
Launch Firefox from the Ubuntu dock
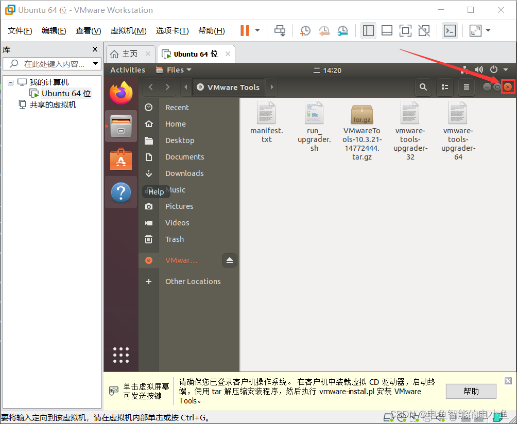pyautogui.click(x=121, y=93)
